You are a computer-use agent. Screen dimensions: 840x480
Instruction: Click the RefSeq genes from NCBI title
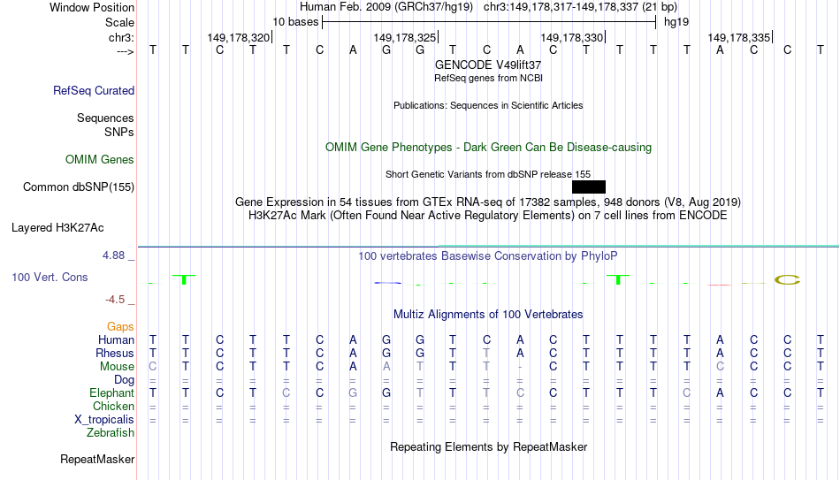[488, 78]
